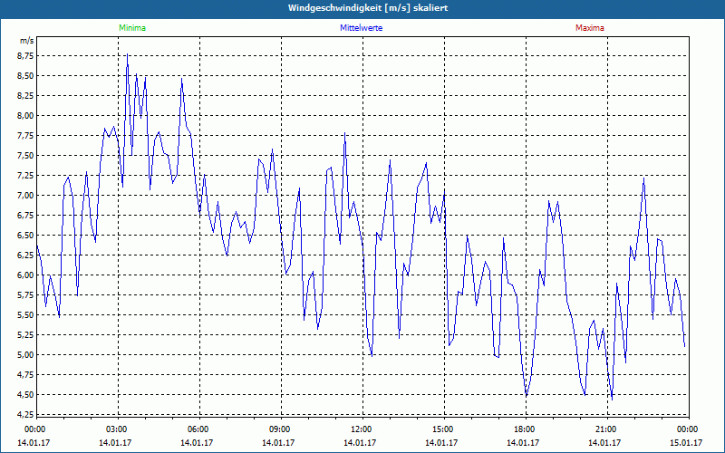Click the 4,25 y-axis value
This screenshot has height=453, width=725.
coord(26,414)
